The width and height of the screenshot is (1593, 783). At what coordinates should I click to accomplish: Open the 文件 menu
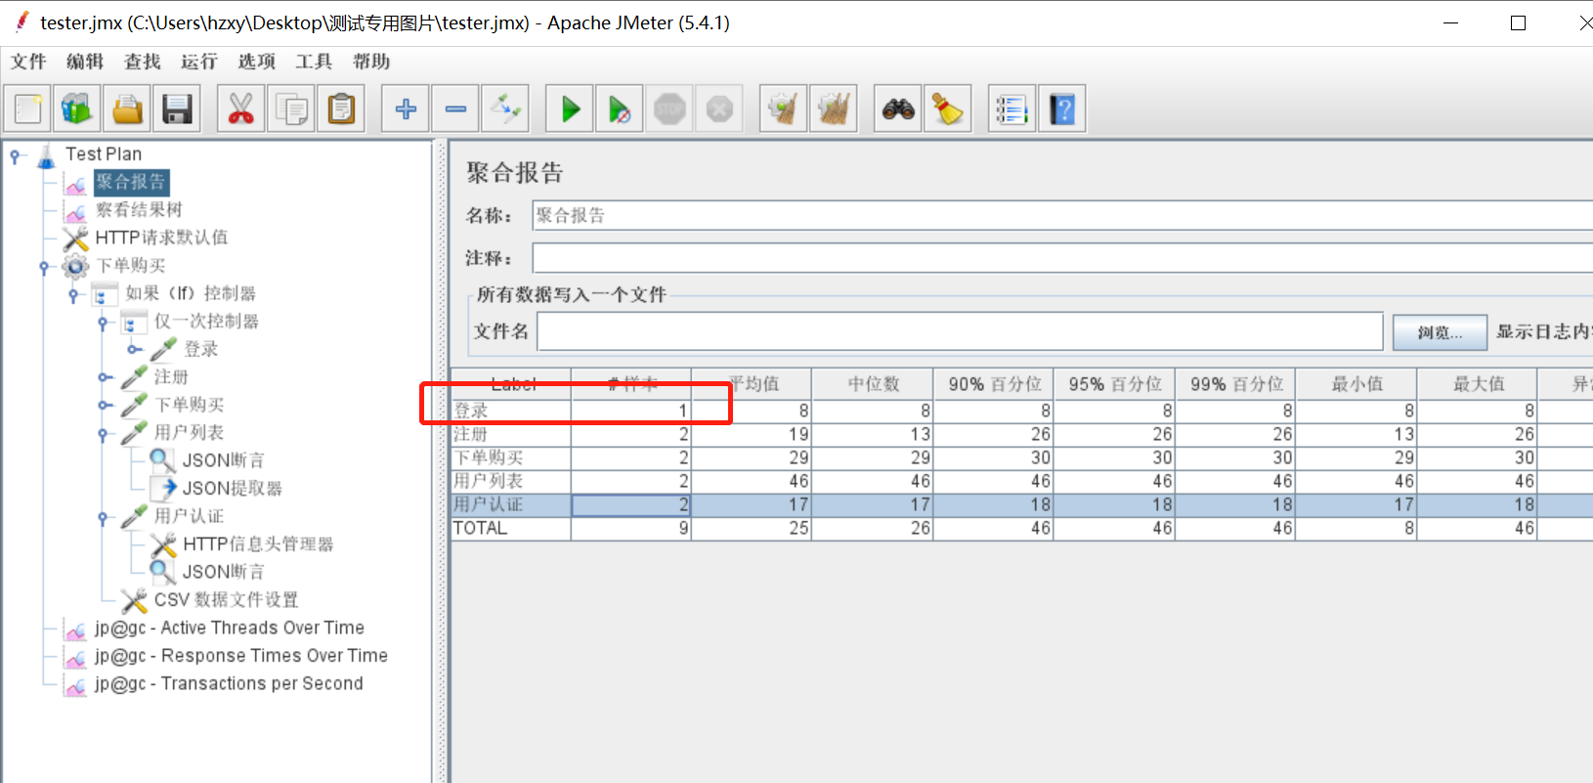(x=28, y=62)
